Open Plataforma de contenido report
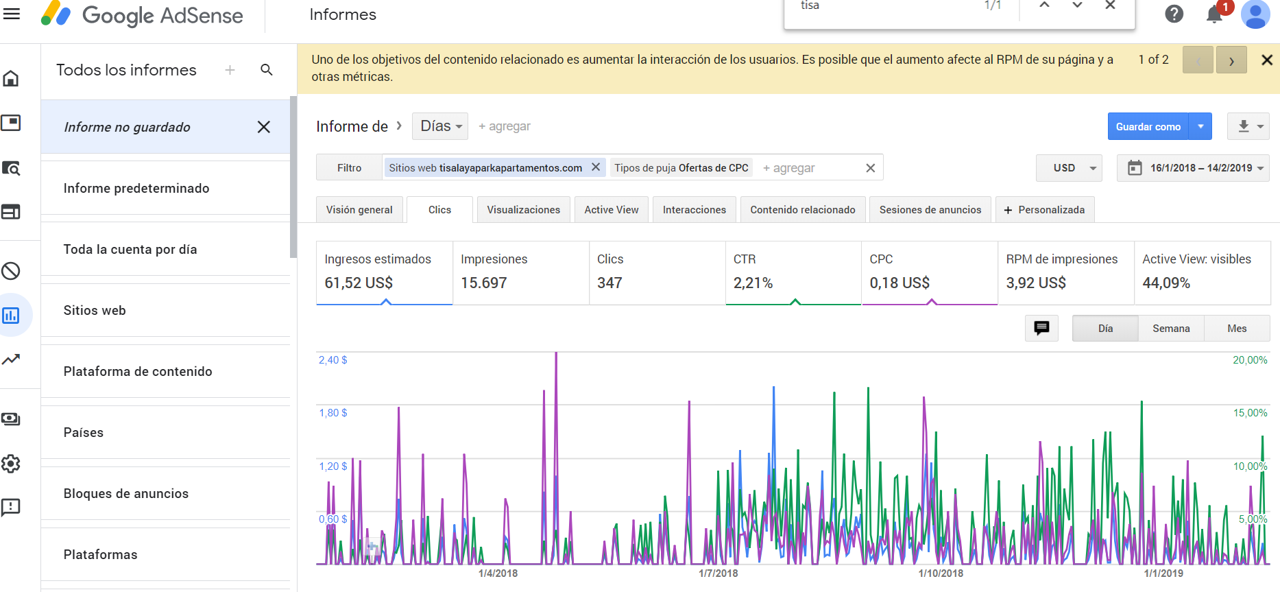Image resolution: width=1280 pixels, height=592 pixels. (x=166, y=371)
